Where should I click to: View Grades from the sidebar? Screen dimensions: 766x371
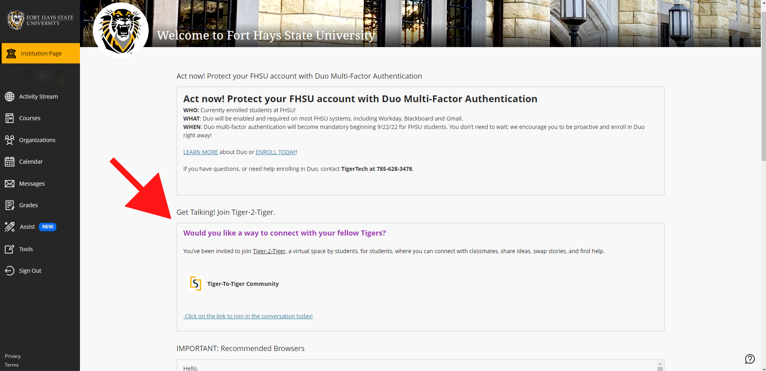(28, 205)
